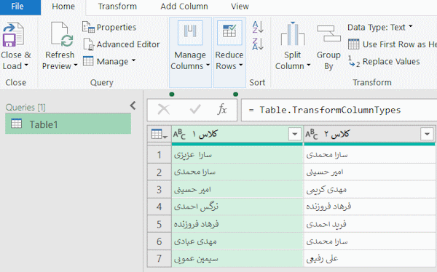The height and width of the screenshot is (272, 437).
Task: Click cell سیمین عموئی
Action: pos(237,259)
